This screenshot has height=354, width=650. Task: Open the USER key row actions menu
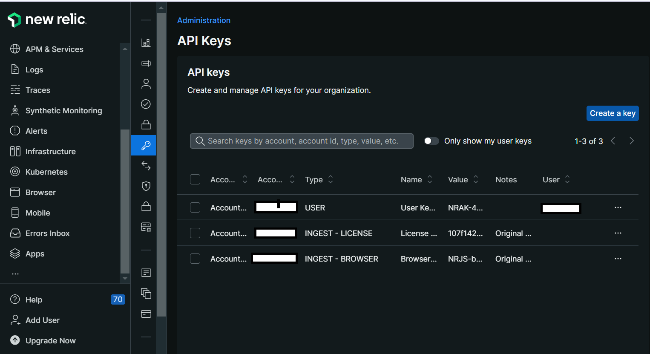[618, 207]
